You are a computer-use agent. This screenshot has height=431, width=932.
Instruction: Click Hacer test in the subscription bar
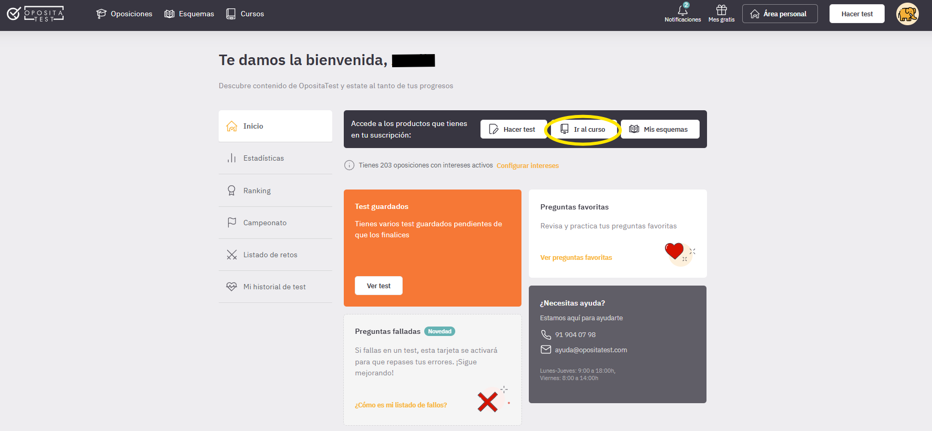[x=514, y=129]
